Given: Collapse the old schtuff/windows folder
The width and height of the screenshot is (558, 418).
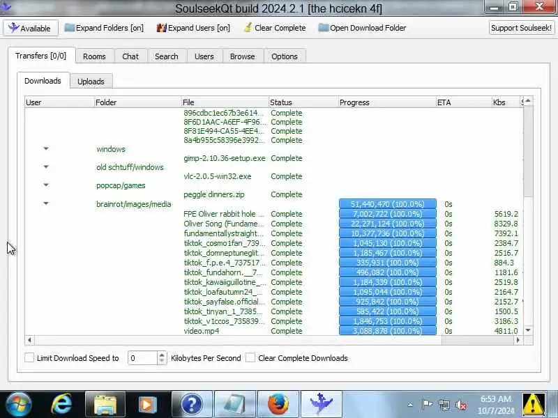Looking at the screenshot, I should pyautogui.click(x=46, y=167).
